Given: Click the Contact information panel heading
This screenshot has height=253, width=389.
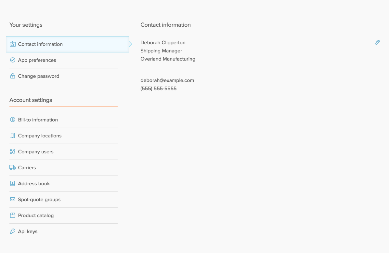Looking at the screenshot, I should (165, 25).
